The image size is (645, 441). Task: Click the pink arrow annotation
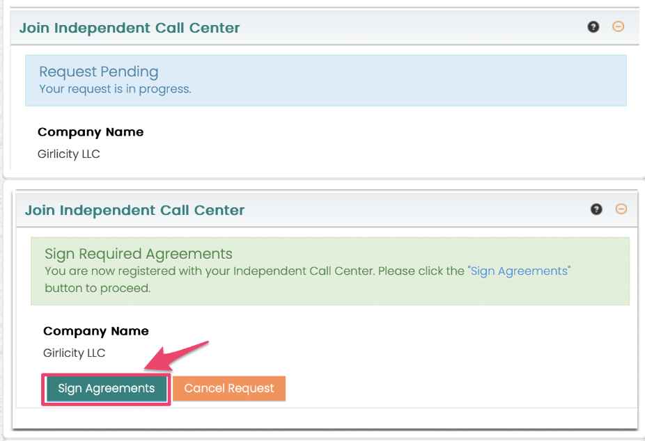pos(176,355)
